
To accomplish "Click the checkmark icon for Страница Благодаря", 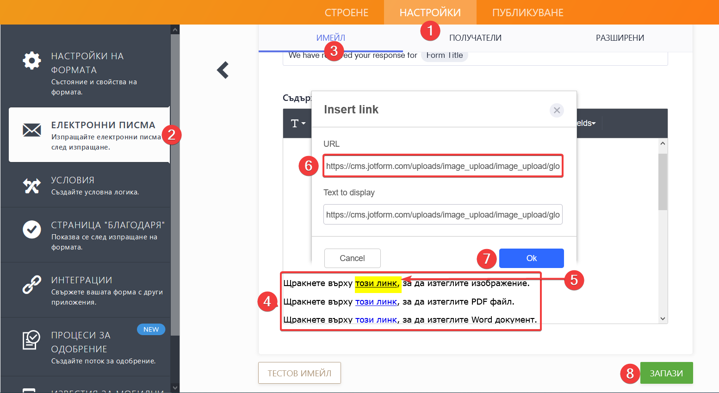I will point(32,229).
